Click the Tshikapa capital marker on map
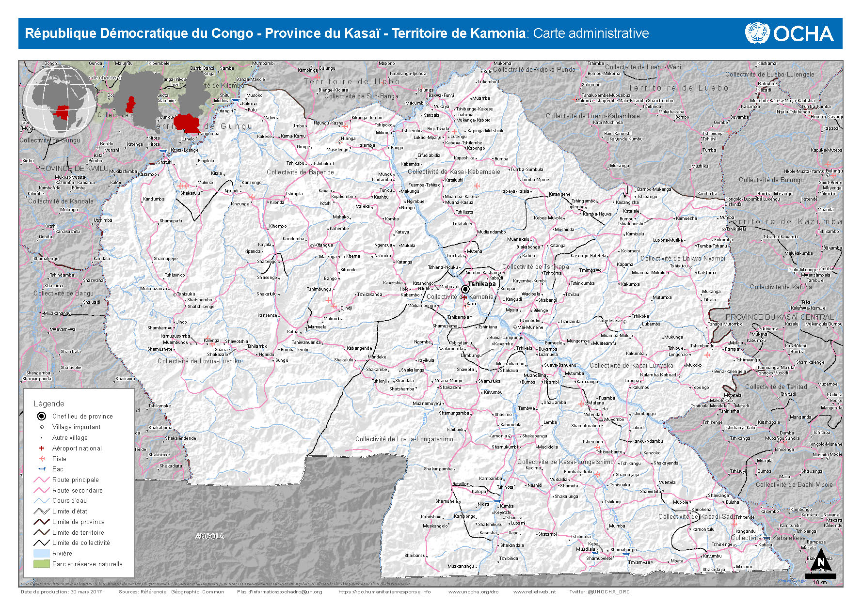Viewport: 862px width, 605px height. (x=465, y=289)
